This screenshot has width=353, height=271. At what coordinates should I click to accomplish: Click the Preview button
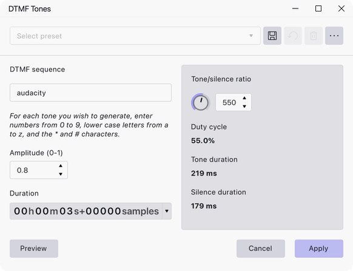tap(34, 249)
